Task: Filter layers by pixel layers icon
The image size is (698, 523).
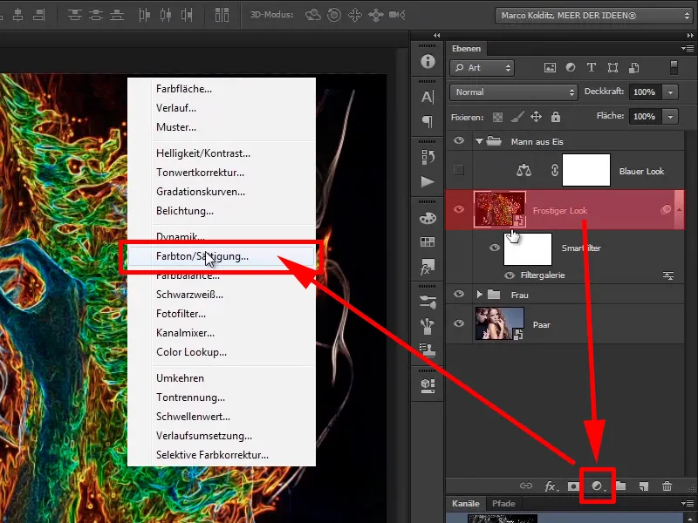Action: coord(551,68)
